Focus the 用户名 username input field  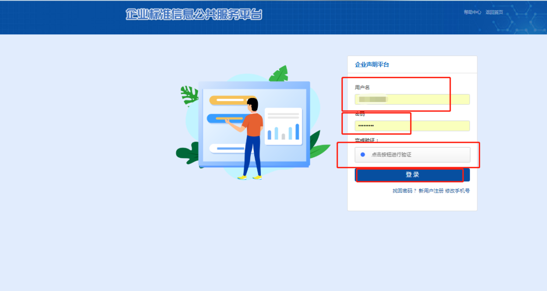(412, 100)
